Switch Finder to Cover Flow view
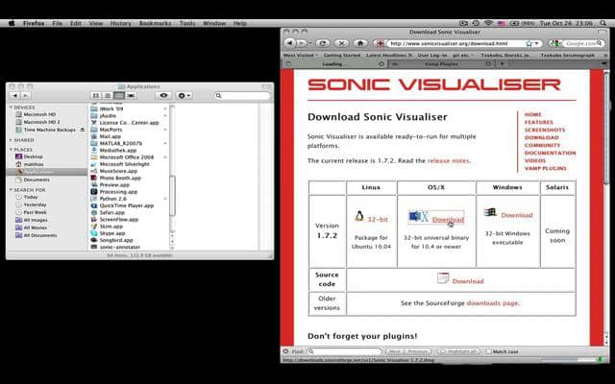This screenshot has height=384, width=615. click(x=131, y=96)
